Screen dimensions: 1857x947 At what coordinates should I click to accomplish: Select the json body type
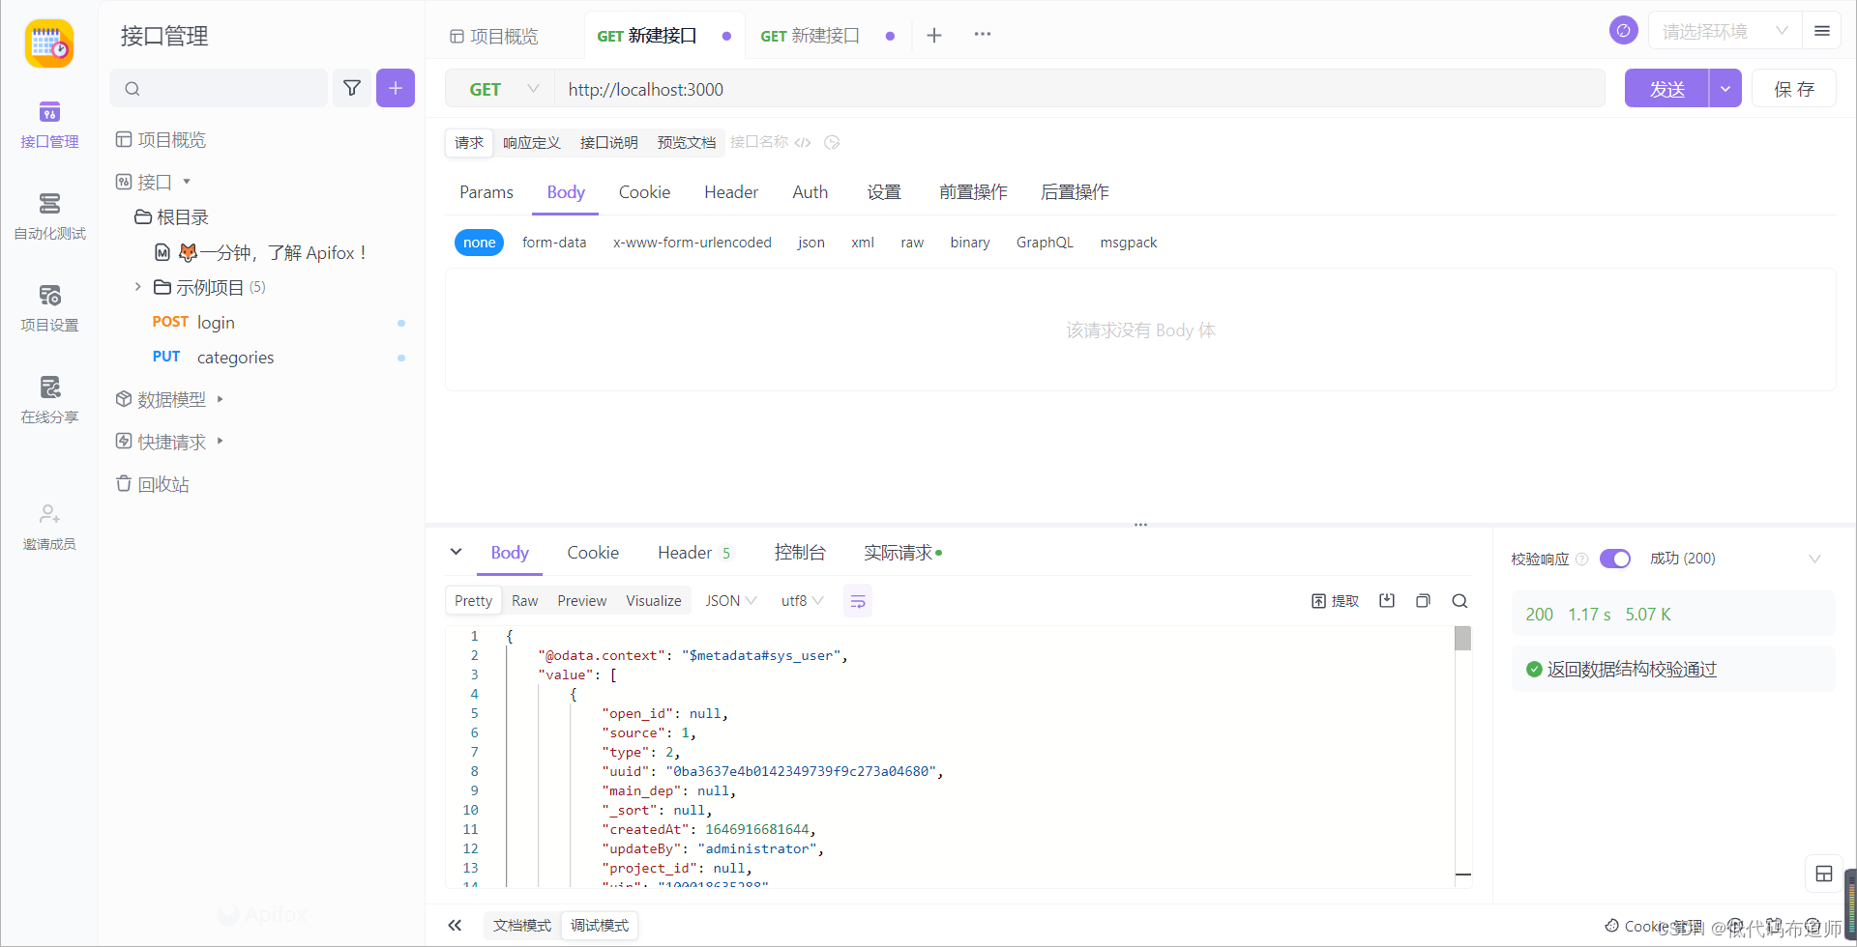(x=811, y=243)
